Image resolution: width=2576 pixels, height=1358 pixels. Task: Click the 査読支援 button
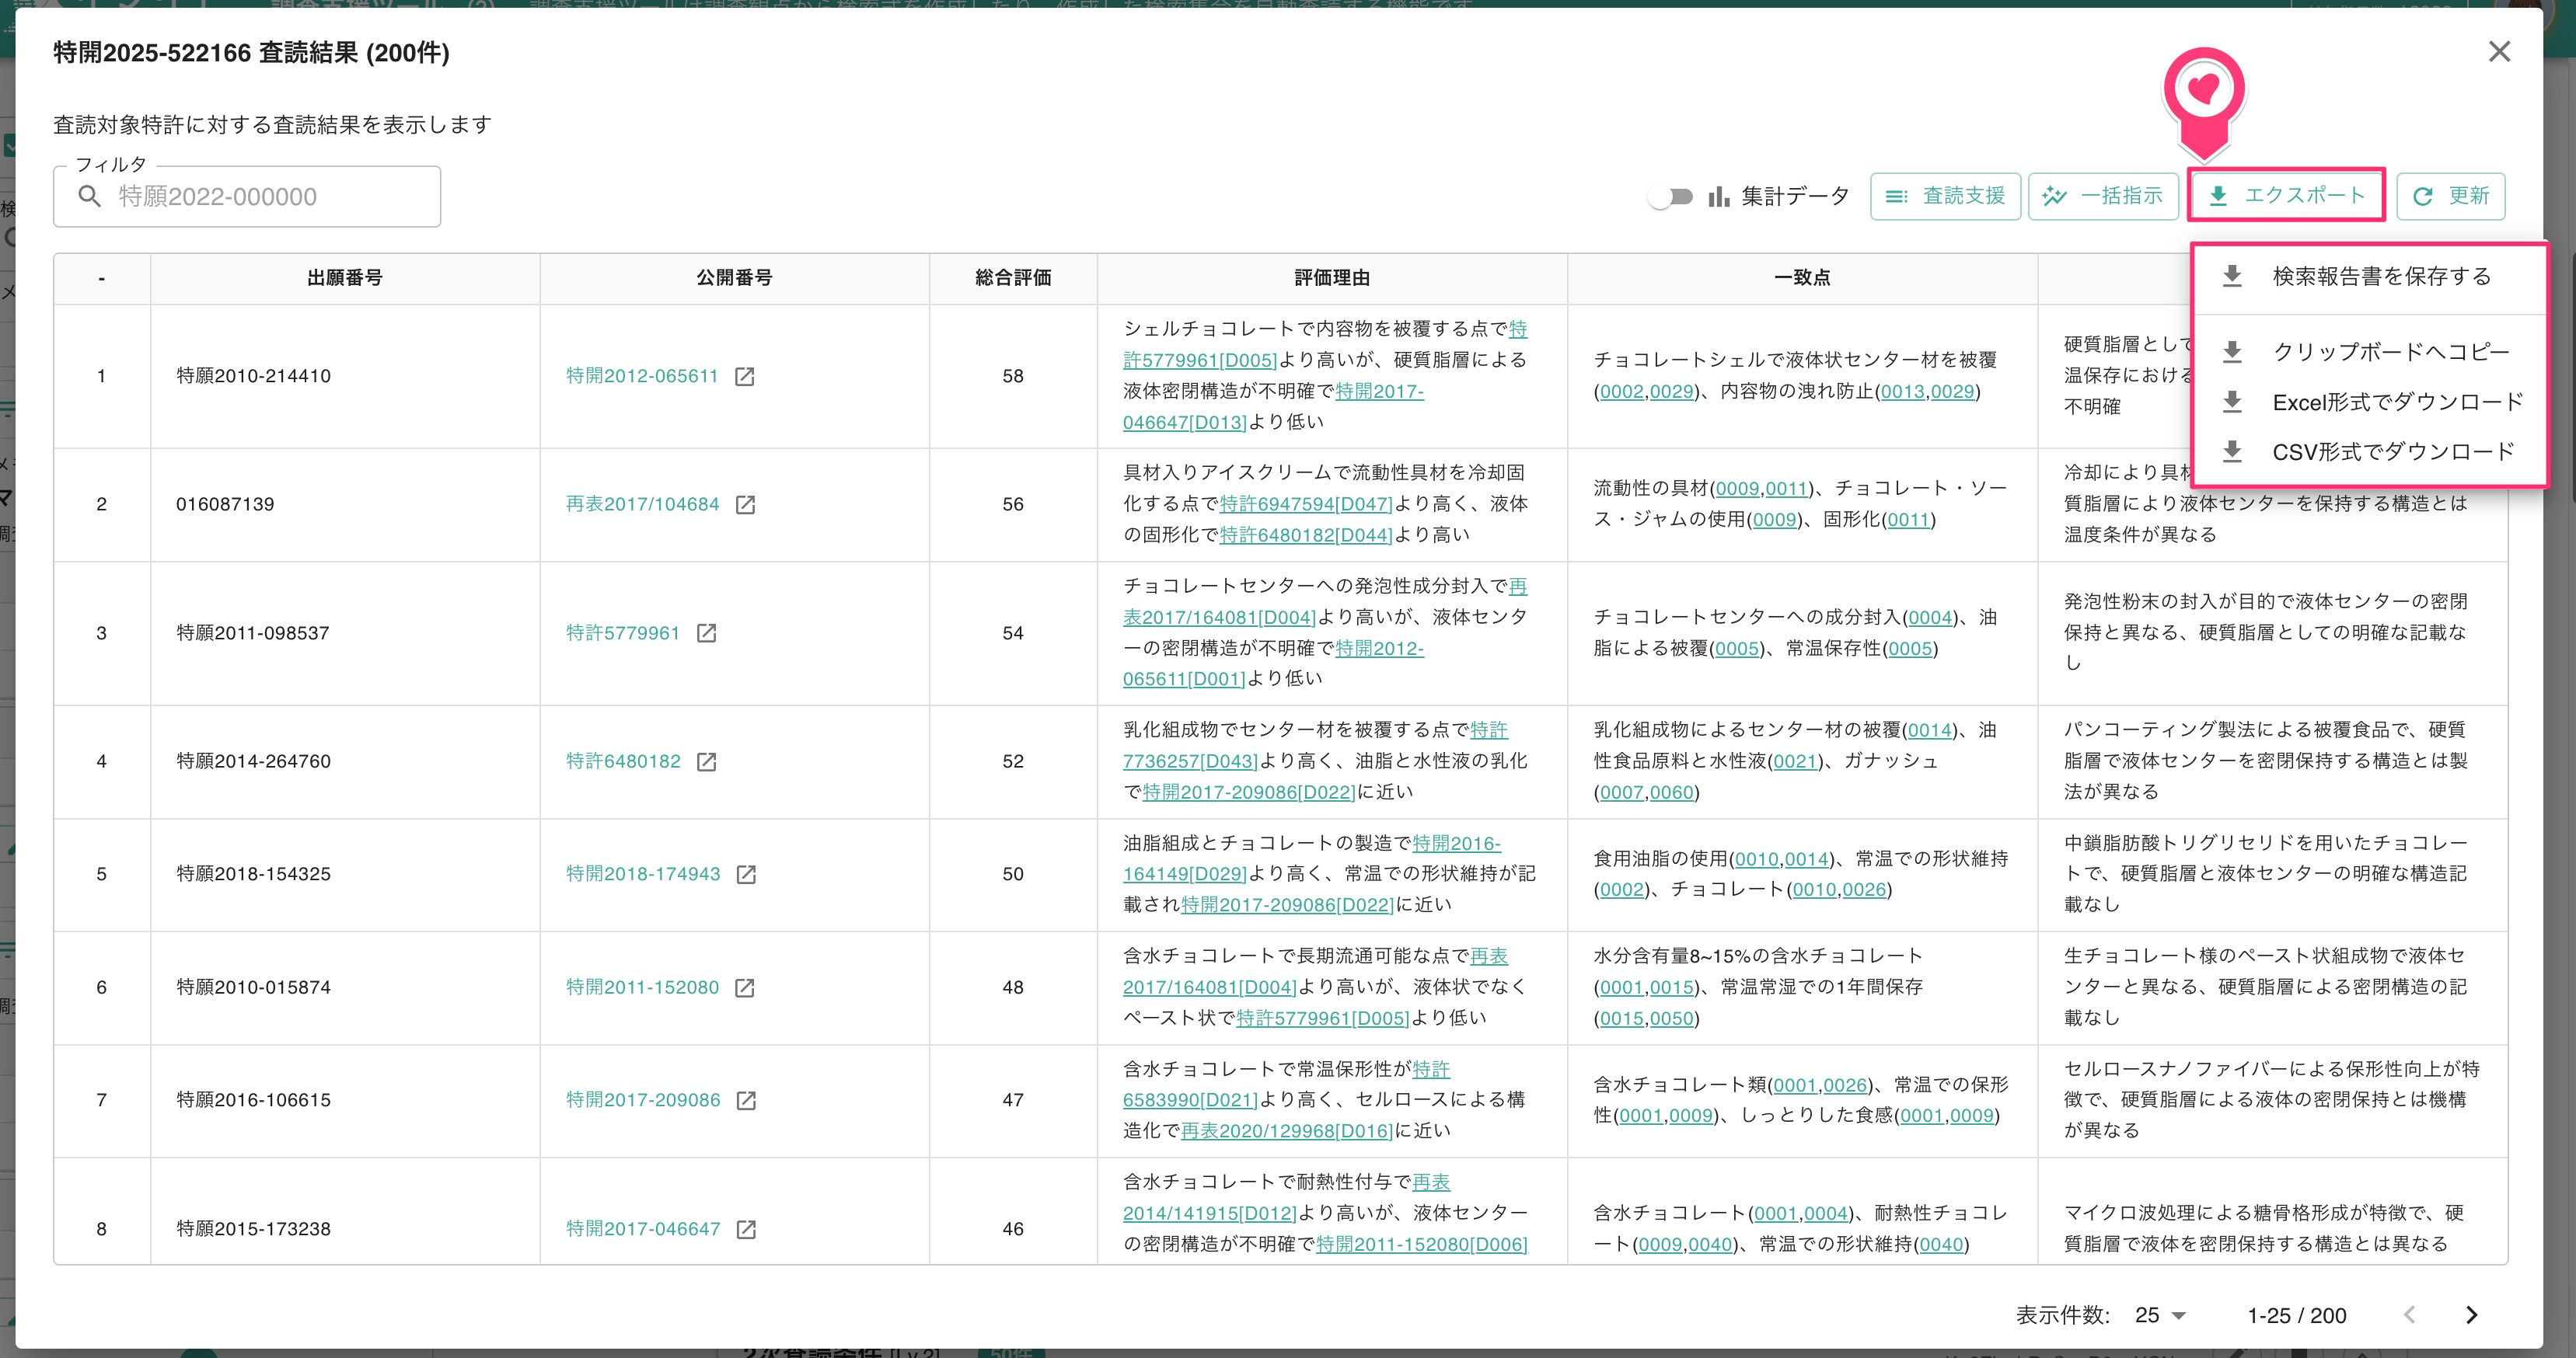1945,196
